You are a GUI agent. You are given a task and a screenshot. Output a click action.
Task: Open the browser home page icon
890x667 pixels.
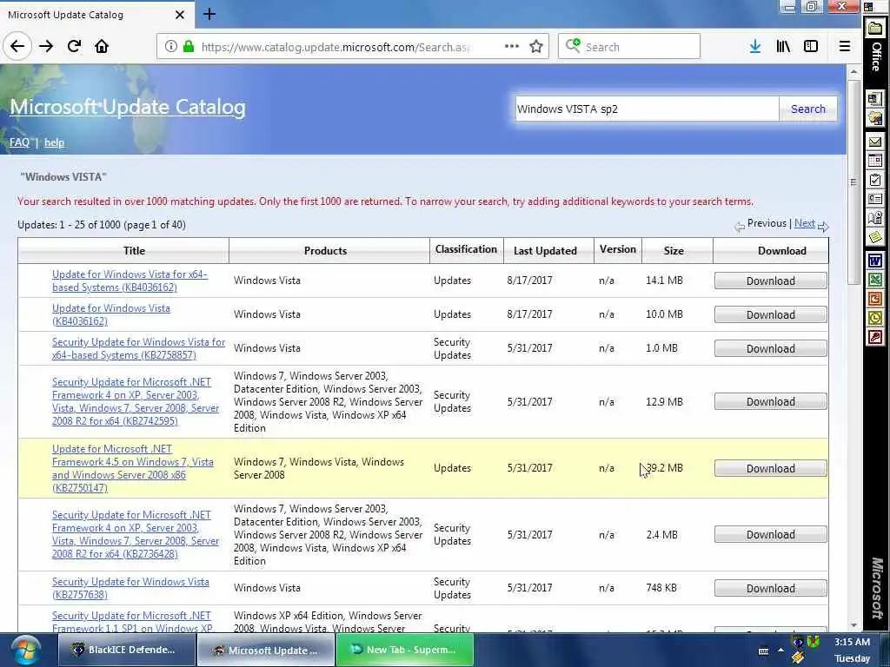coord(102,47)
